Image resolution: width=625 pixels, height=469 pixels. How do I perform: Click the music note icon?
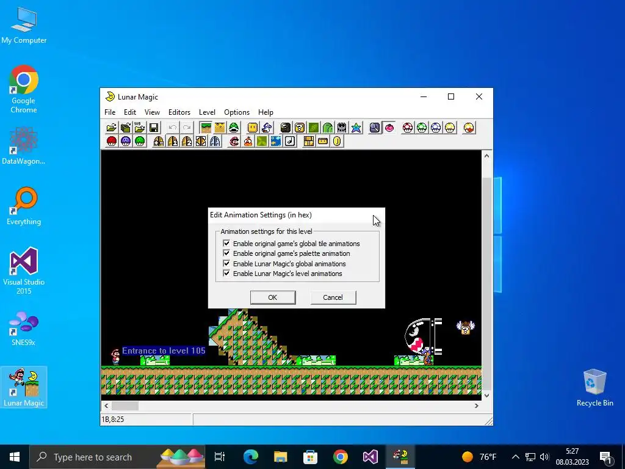coord(290,141)
